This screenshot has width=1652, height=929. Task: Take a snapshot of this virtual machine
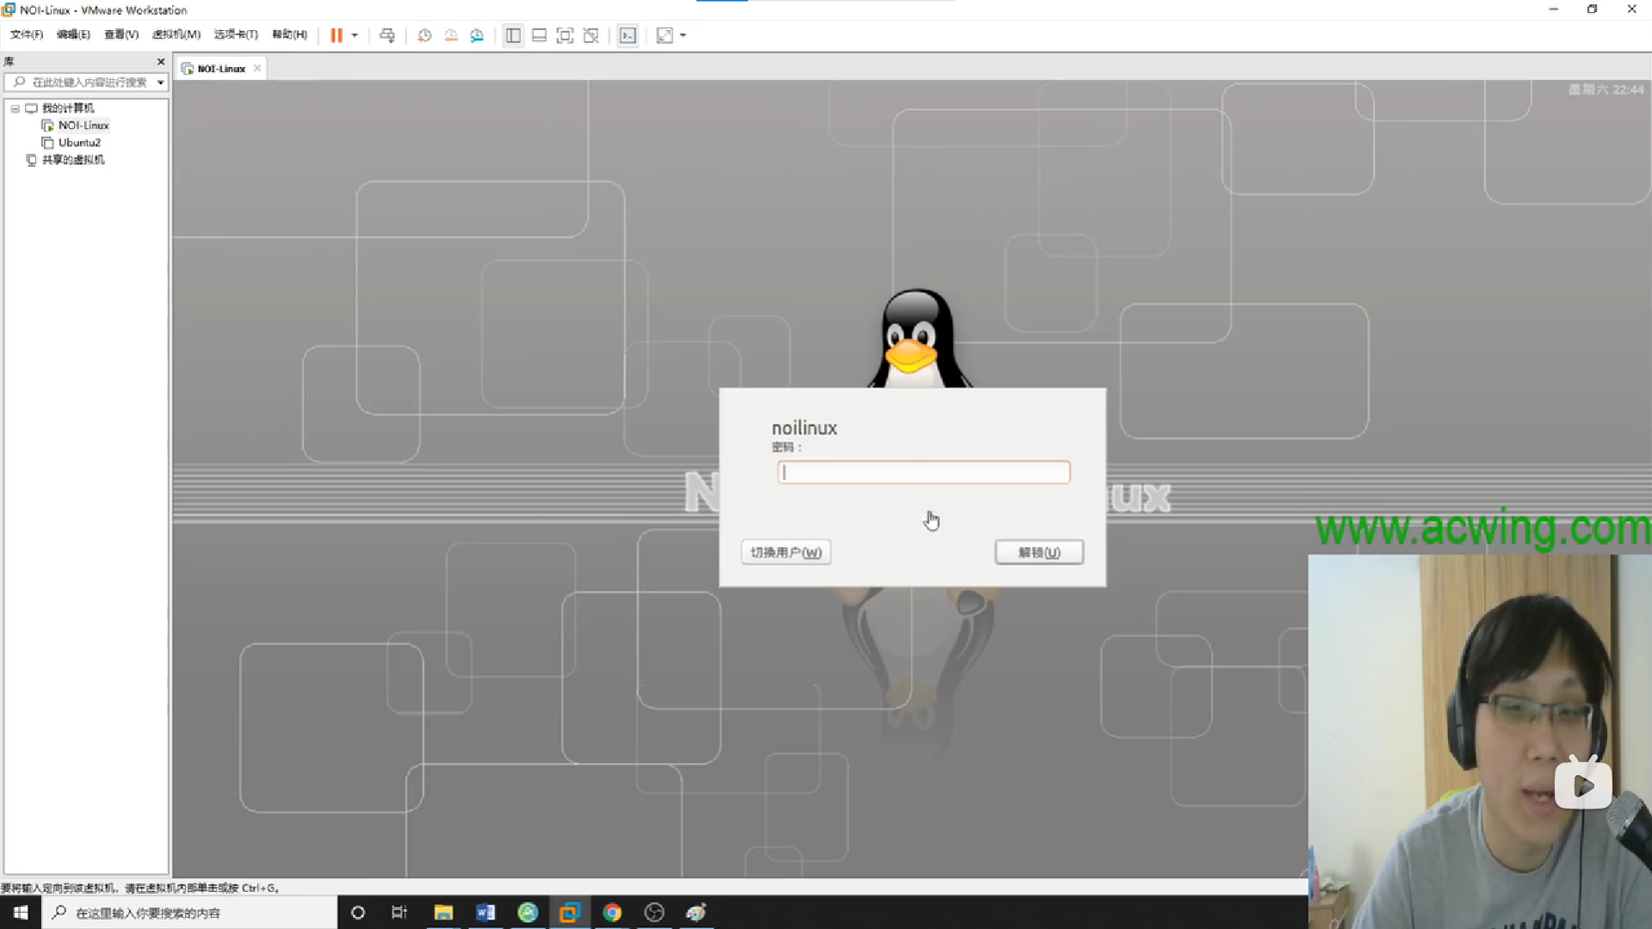pyautogui.click(x=424, y=35)
